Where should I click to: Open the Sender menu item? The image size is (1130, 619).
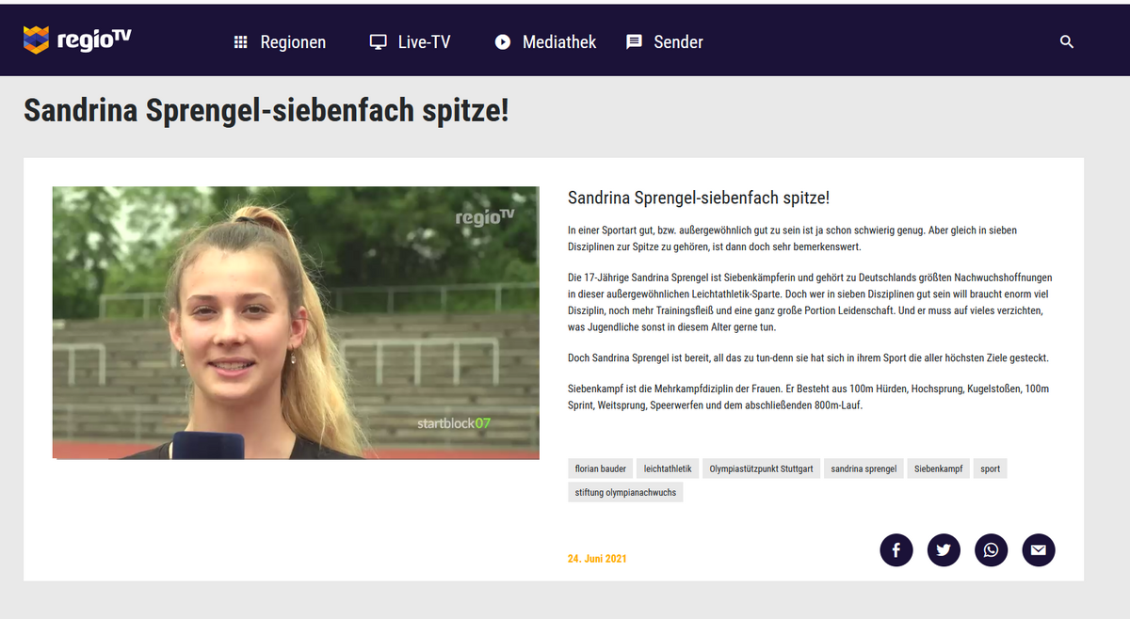tap(678, 42)
